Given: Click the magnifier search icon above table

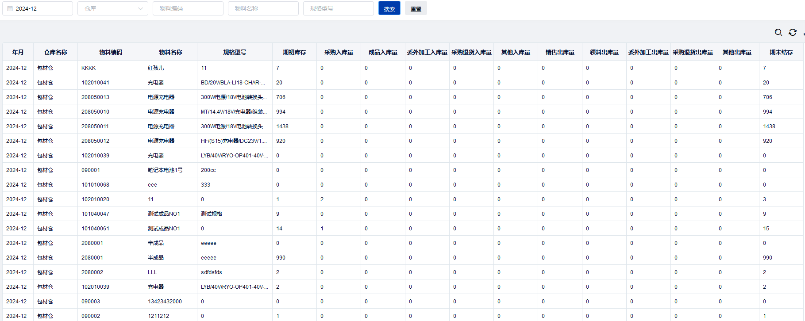Looking at the screenshot, I should coord(778,32).
